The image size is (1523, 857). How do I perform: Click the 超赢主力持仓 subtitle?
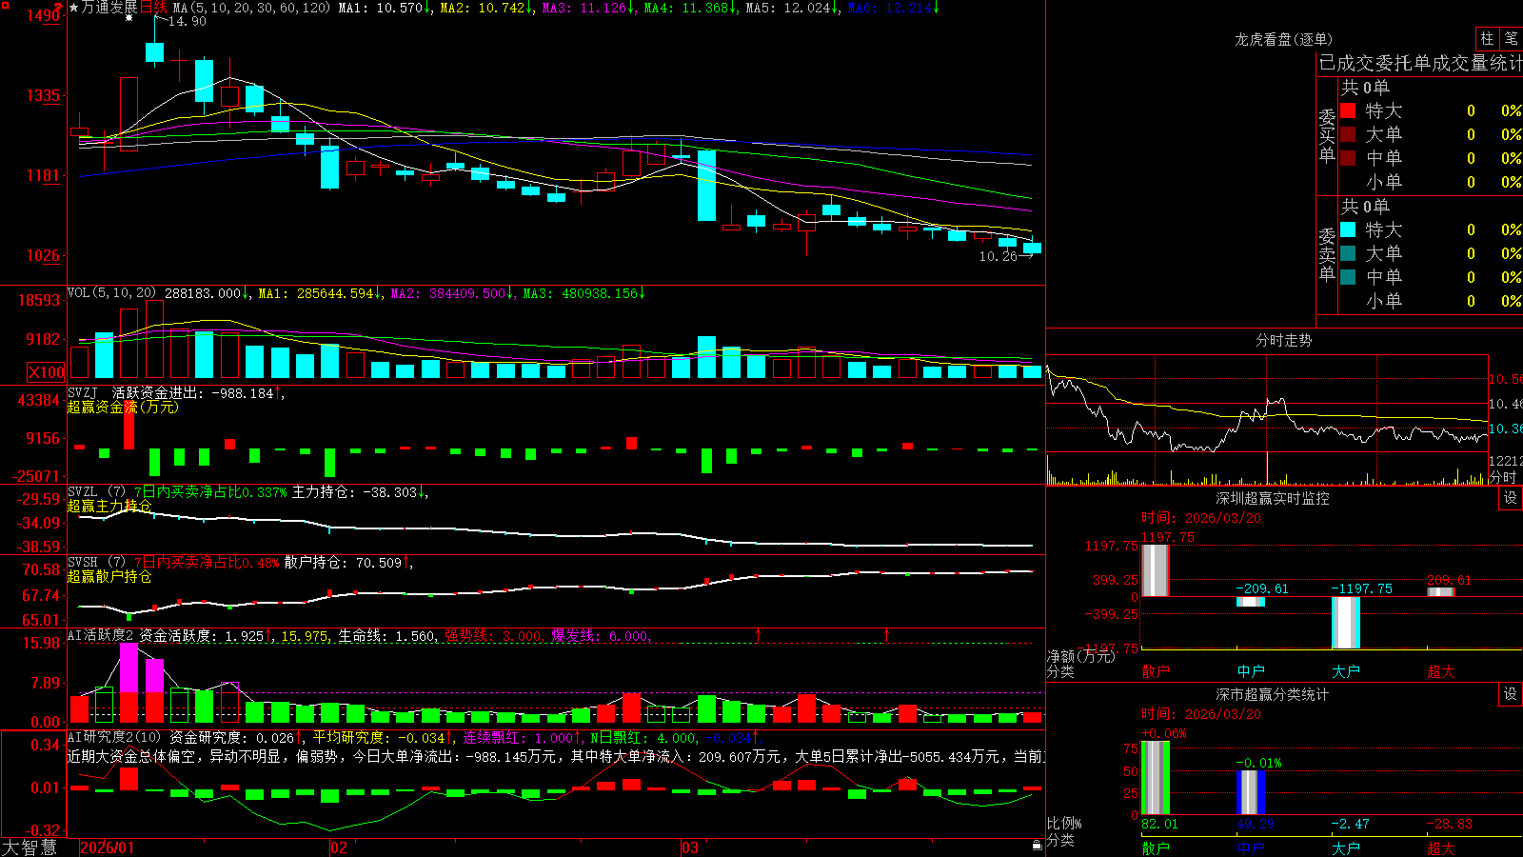pyautogui.click(x=109, y=506)
